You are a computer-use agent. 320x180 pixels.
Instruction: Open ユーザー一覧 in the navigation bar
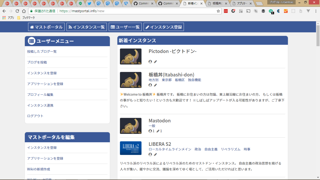point(125,27)
